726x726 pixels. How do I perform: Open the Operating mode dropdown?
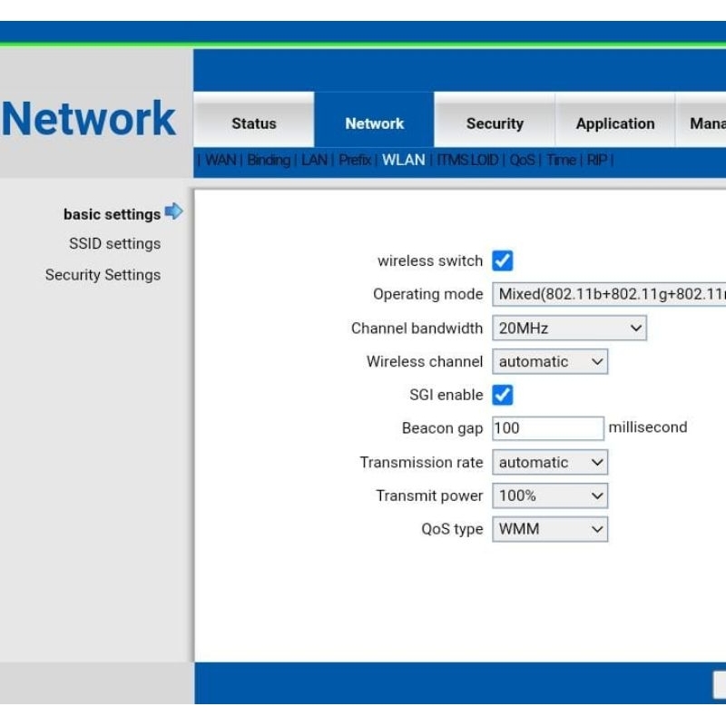[x=610, y=295]
